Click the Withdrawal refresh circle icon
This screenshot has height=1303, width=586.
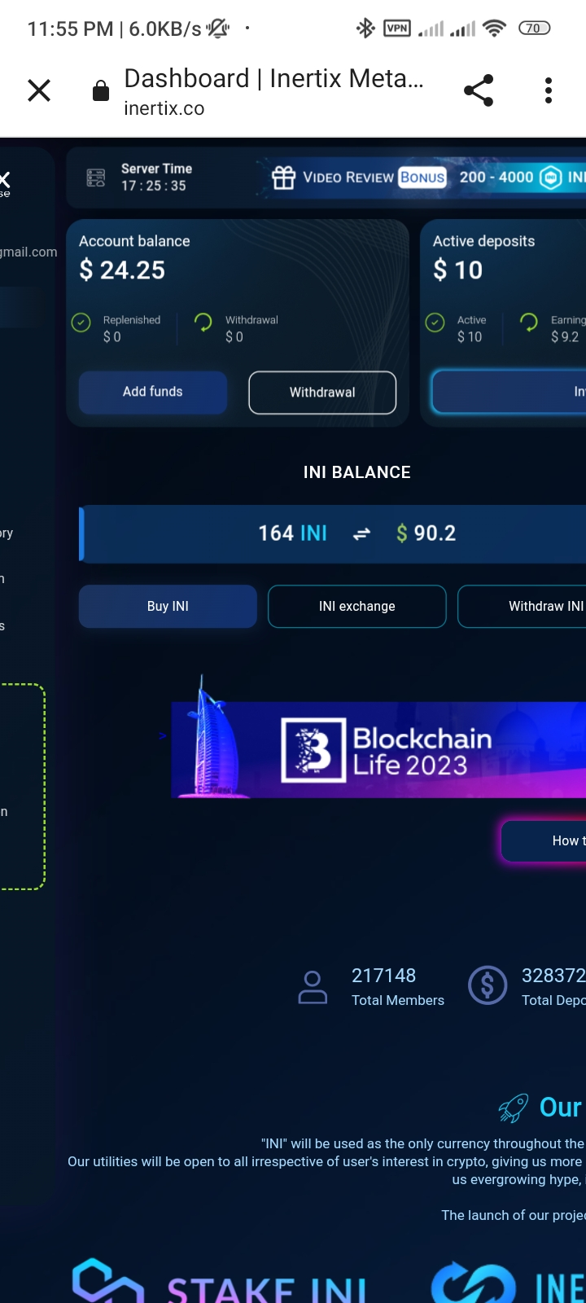pos(203,322)
